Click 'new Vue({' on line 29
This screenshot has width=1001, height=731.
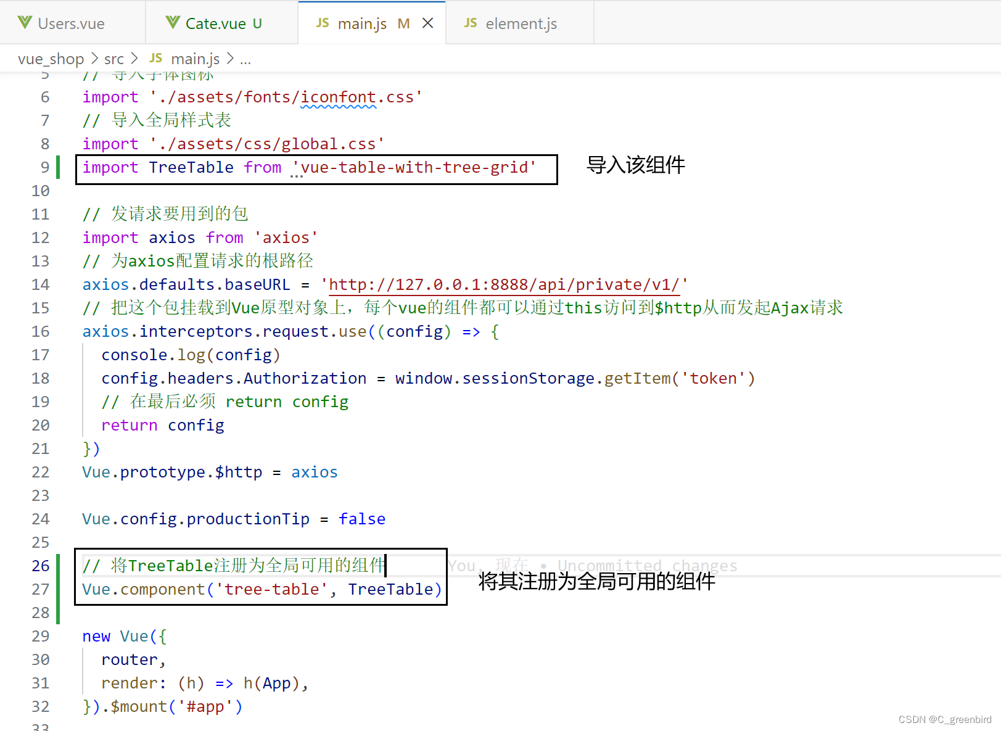[125, 636]
